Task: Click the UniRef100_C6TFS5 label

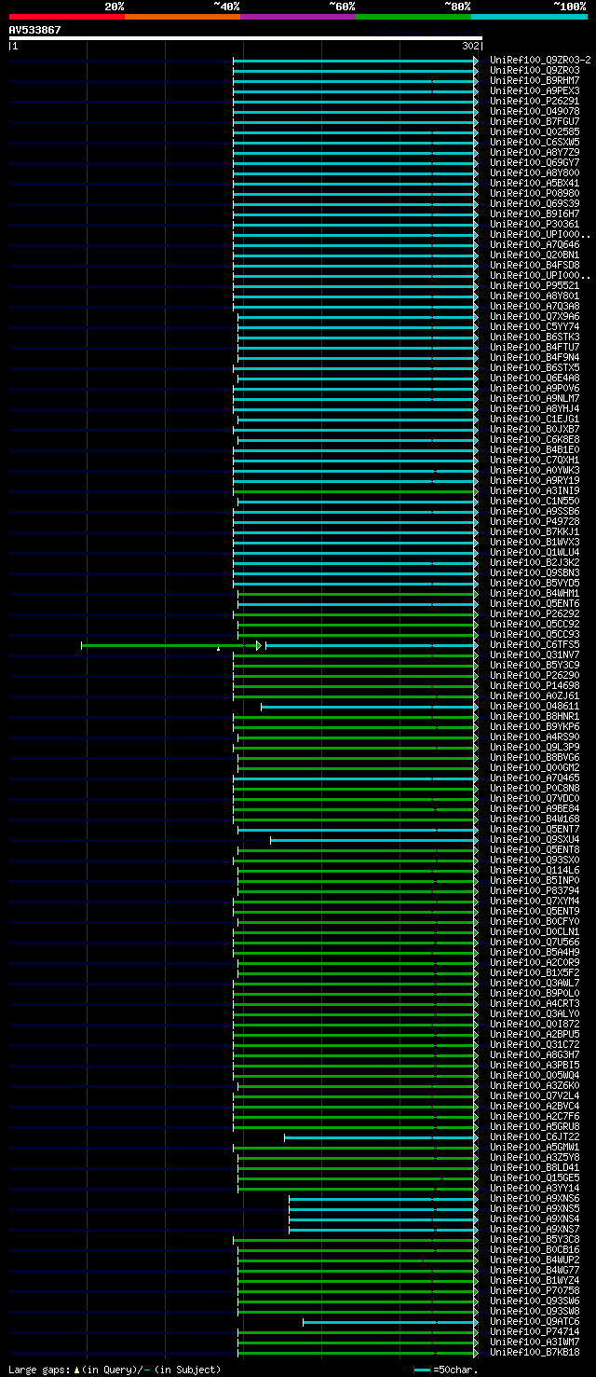Action: (535, 644)
